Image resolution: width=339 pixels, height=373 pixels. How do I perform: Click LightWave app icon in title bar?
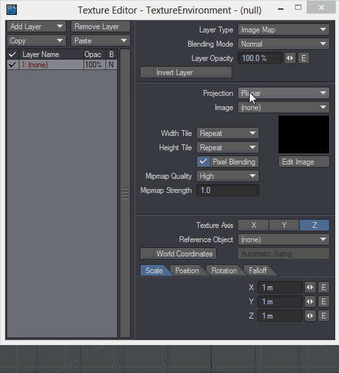pos(12,10)
